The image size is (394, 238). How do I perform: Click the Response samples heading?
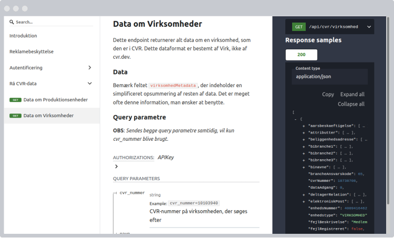tap(313, 40)
